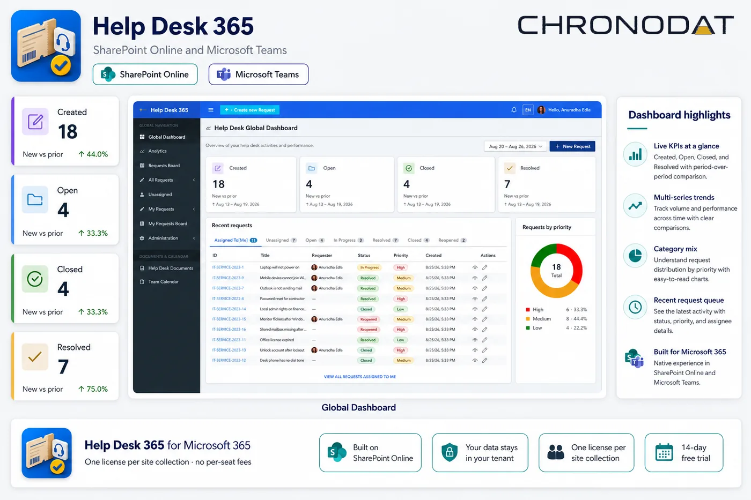The height and width of the screenshot is (500, 751).
Task: View request IT-SERVICE-2023-9 with eye icon
Action: tap(475, 278)
